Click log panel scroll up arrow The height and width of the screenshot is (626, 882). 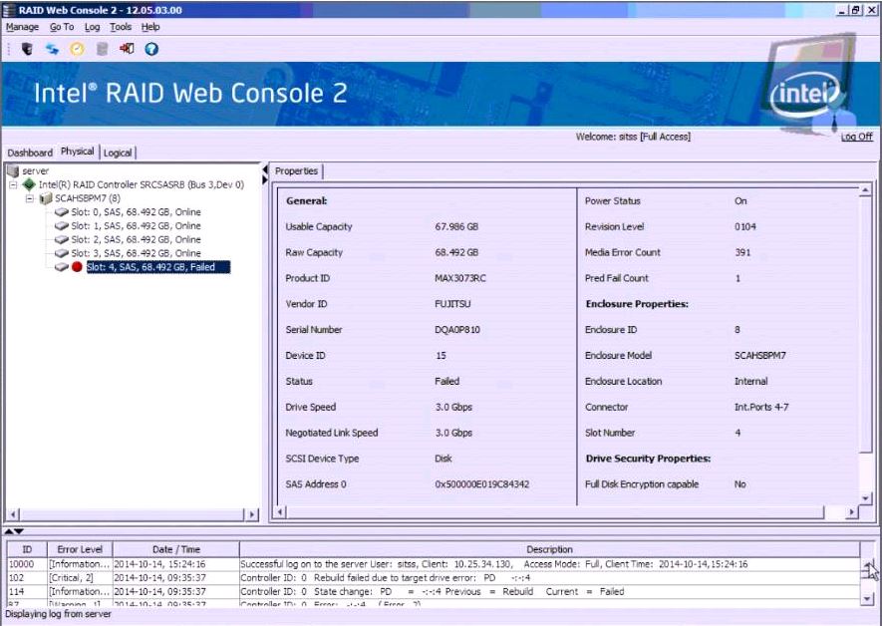click(867, 564)
